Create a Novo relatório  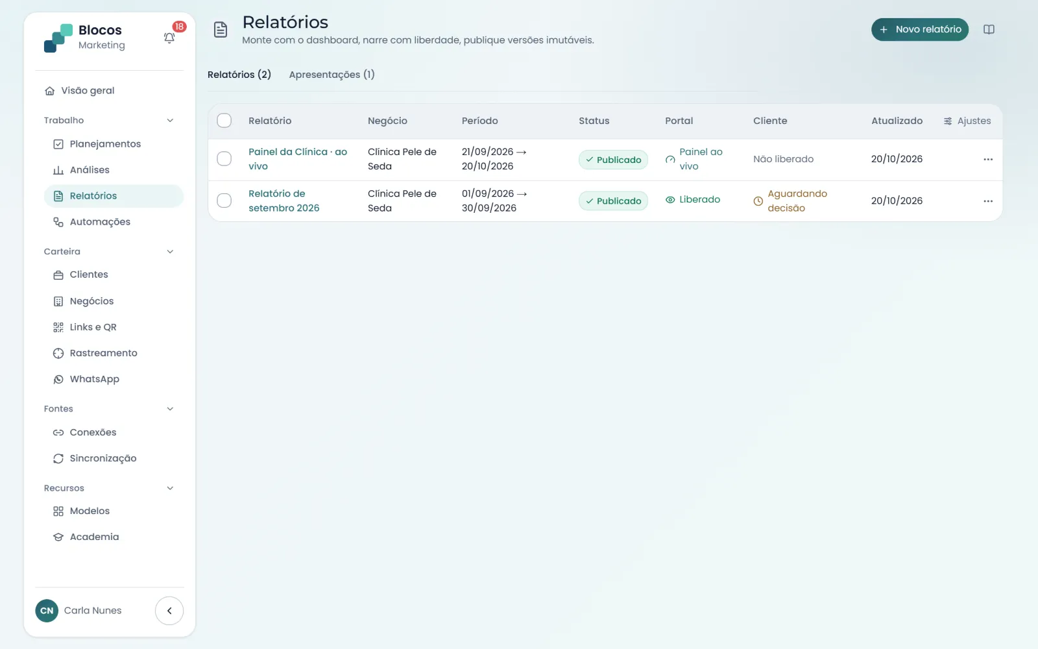(920, 29)
